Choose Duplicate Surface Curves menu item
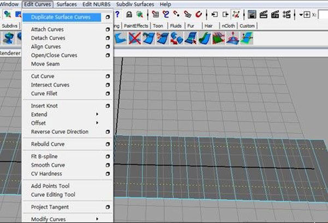Image resolution: width=328 pixels, height=223 pixels. click(x=61, y=17)
